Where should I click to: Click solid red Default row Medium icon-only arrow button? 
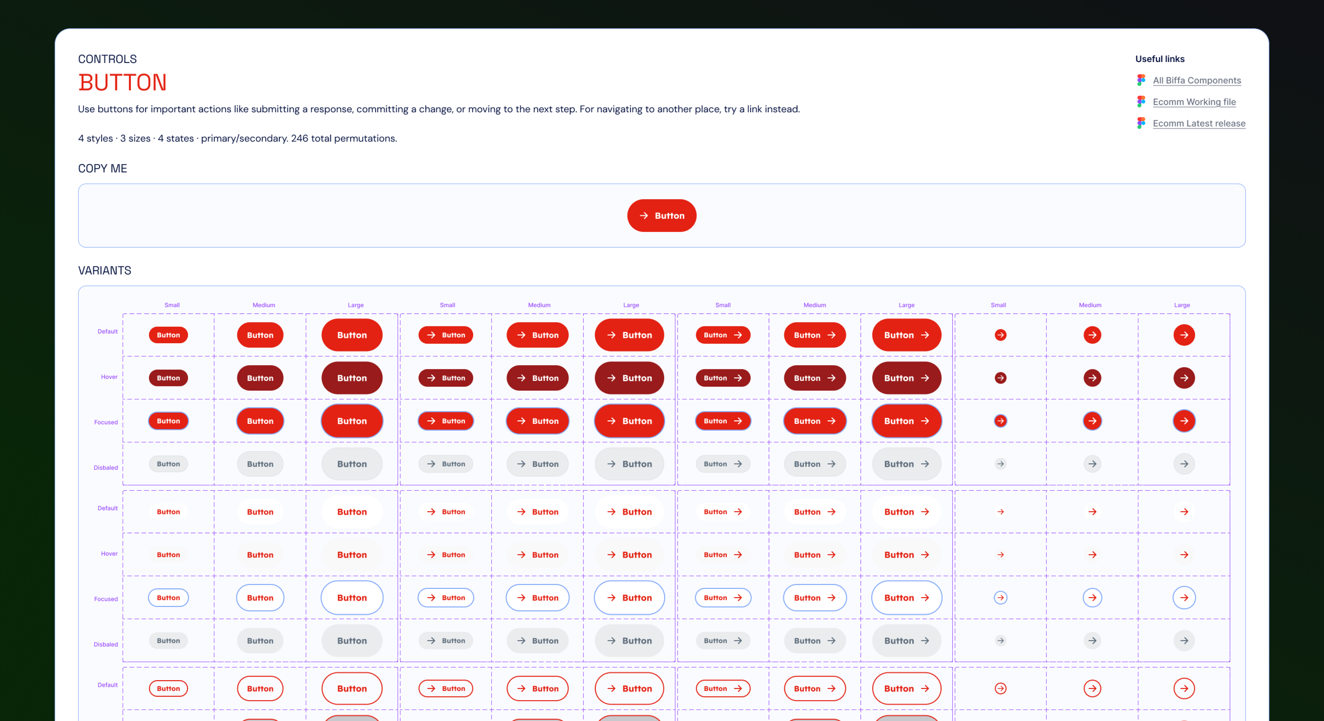point(1092,335)
